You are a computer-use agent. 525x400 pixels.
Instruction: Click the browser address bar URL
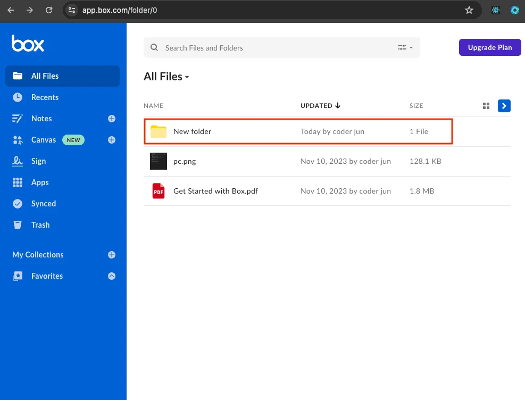pyautogui.click(x=120, y=11)
